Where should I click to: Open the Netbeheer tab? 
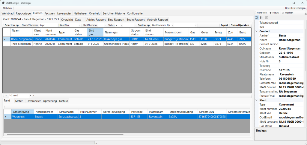(80, 13)
